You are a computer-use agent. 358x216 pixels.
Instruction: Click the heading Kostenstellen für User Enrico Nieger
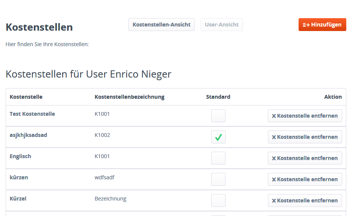click(88, 74)
